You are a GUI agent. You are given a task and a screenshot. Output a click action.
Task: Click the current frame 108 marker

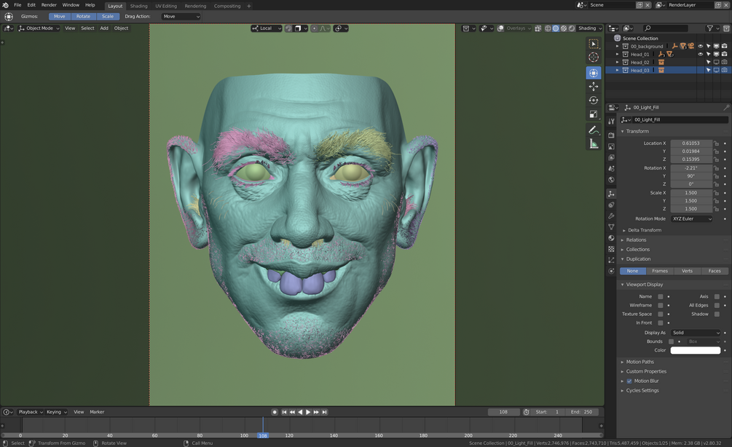click(263, 435)
